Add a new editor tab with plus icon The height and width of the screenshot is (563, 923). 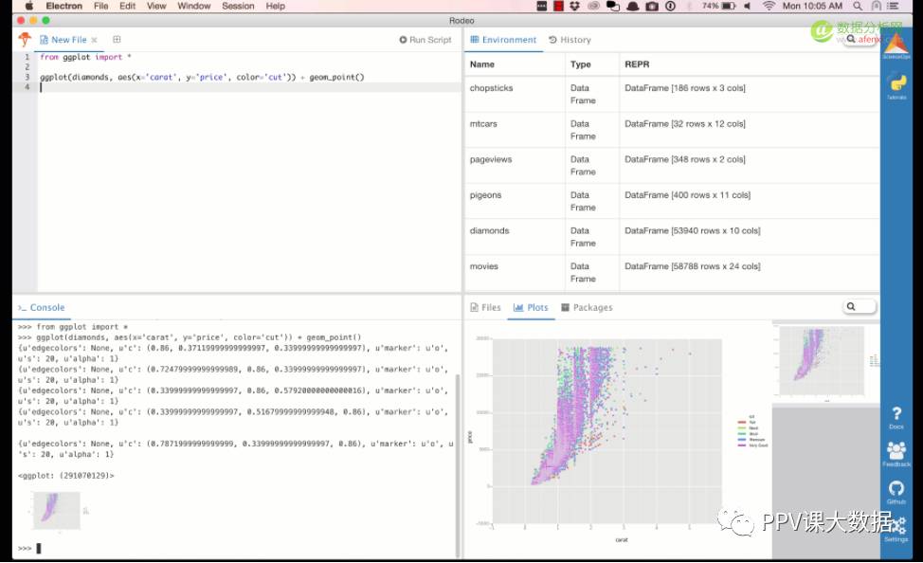[117, 40]
